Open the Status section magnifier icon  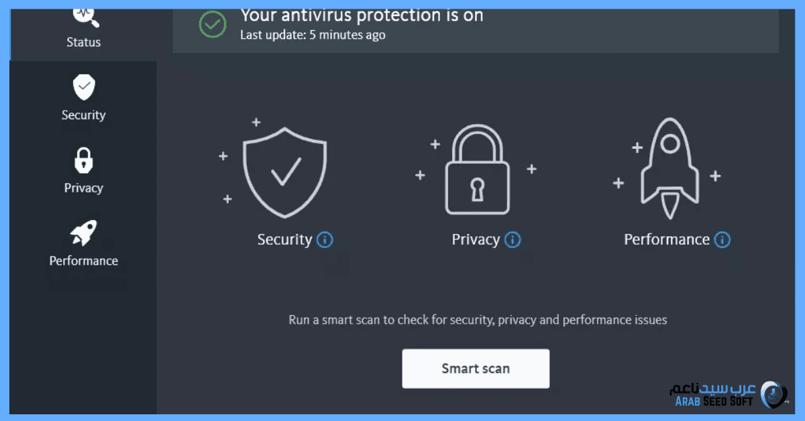pyautogui.click(x=85, y=15)
